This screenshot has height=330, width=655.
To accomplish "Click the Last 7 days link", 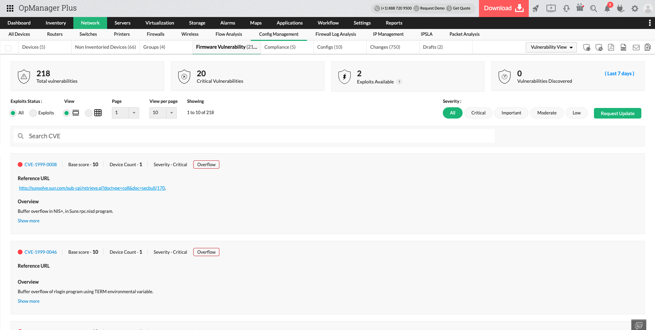I will click(x=620, y=74).
